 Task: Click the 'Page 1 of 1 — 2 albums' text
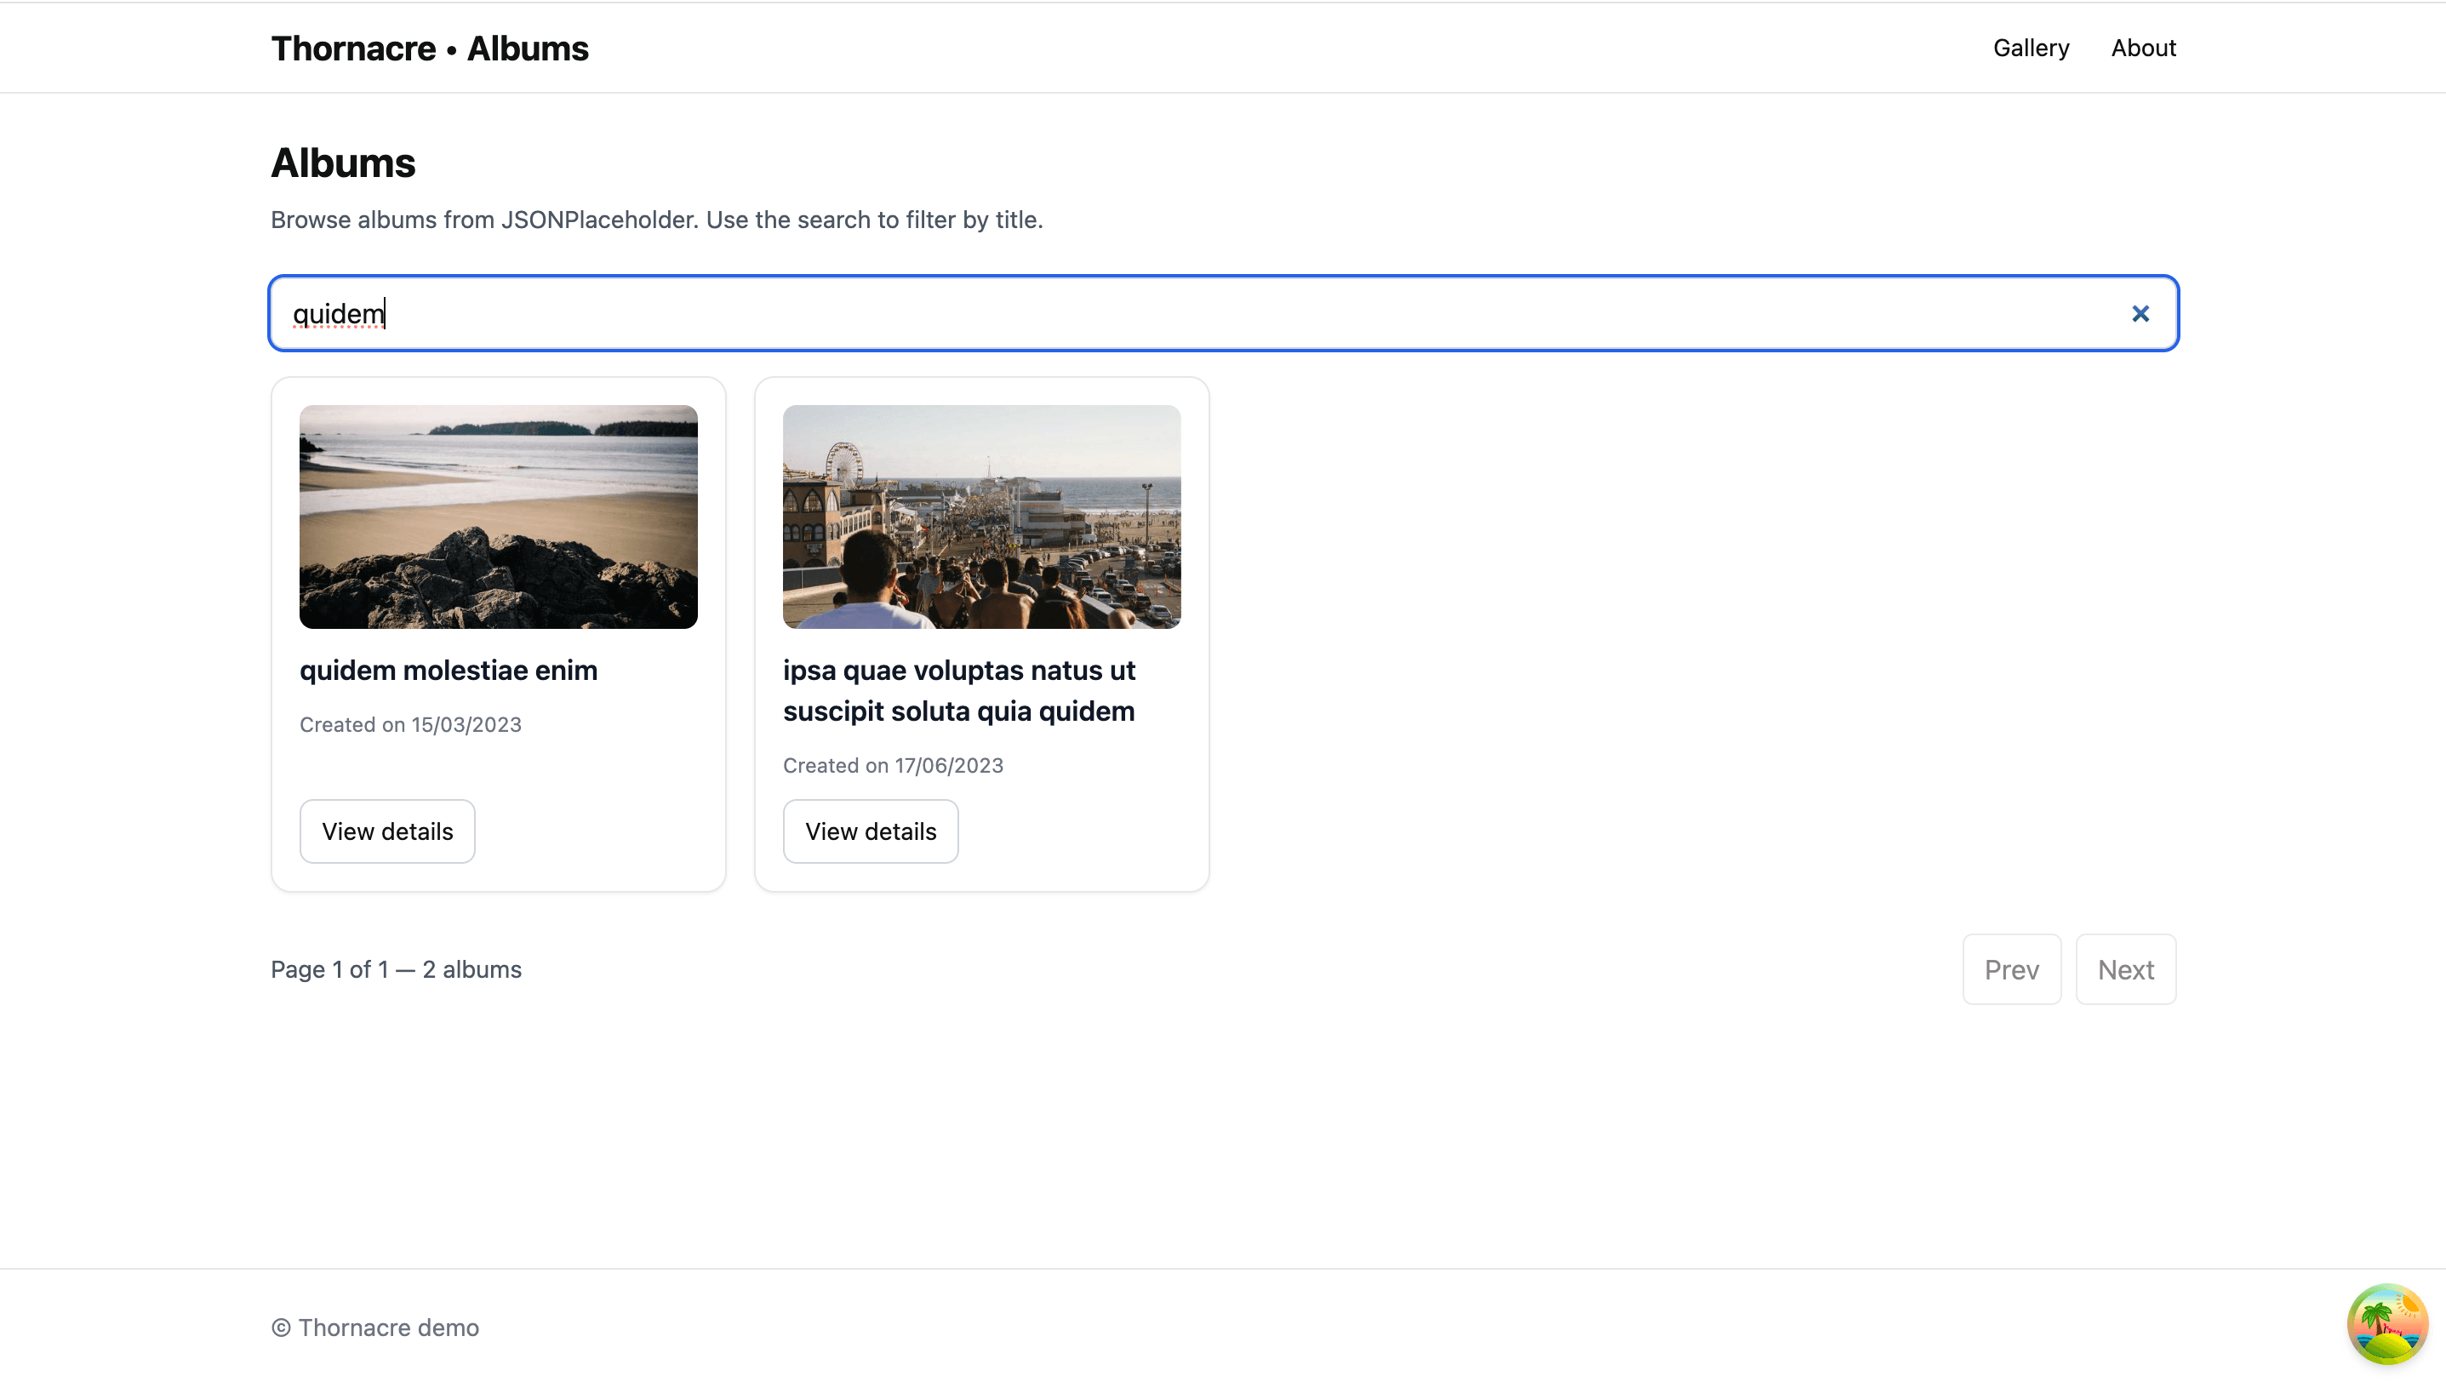[396, 969]
